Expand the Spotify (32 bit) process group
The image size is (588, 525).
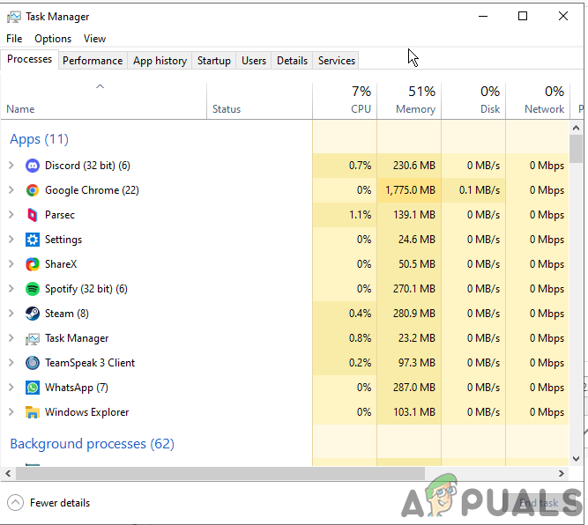(x=11, y=289)
